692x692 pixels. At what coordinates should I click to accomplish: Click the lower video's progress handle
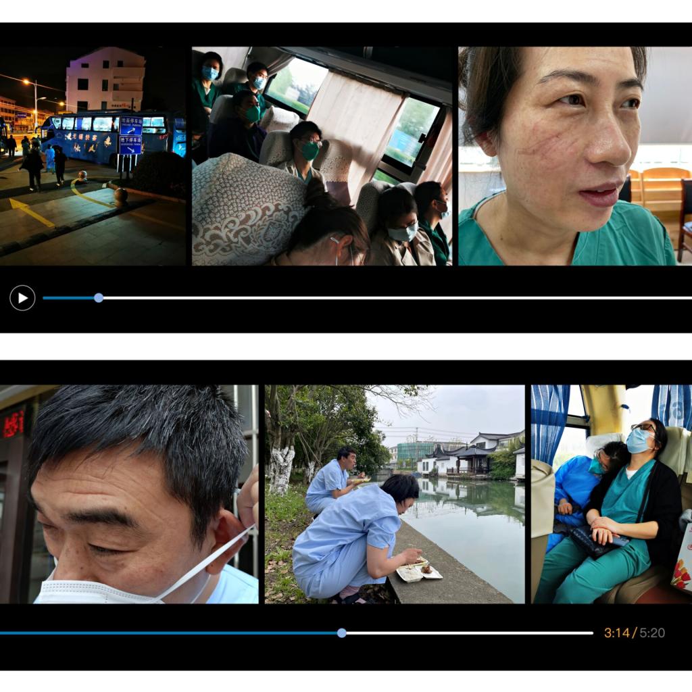(x=342, y=633)
